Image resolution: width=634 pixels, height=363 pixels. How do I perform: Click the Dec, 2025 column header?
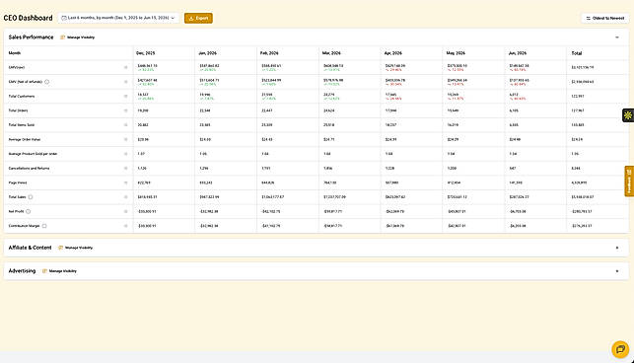point(146,53)
